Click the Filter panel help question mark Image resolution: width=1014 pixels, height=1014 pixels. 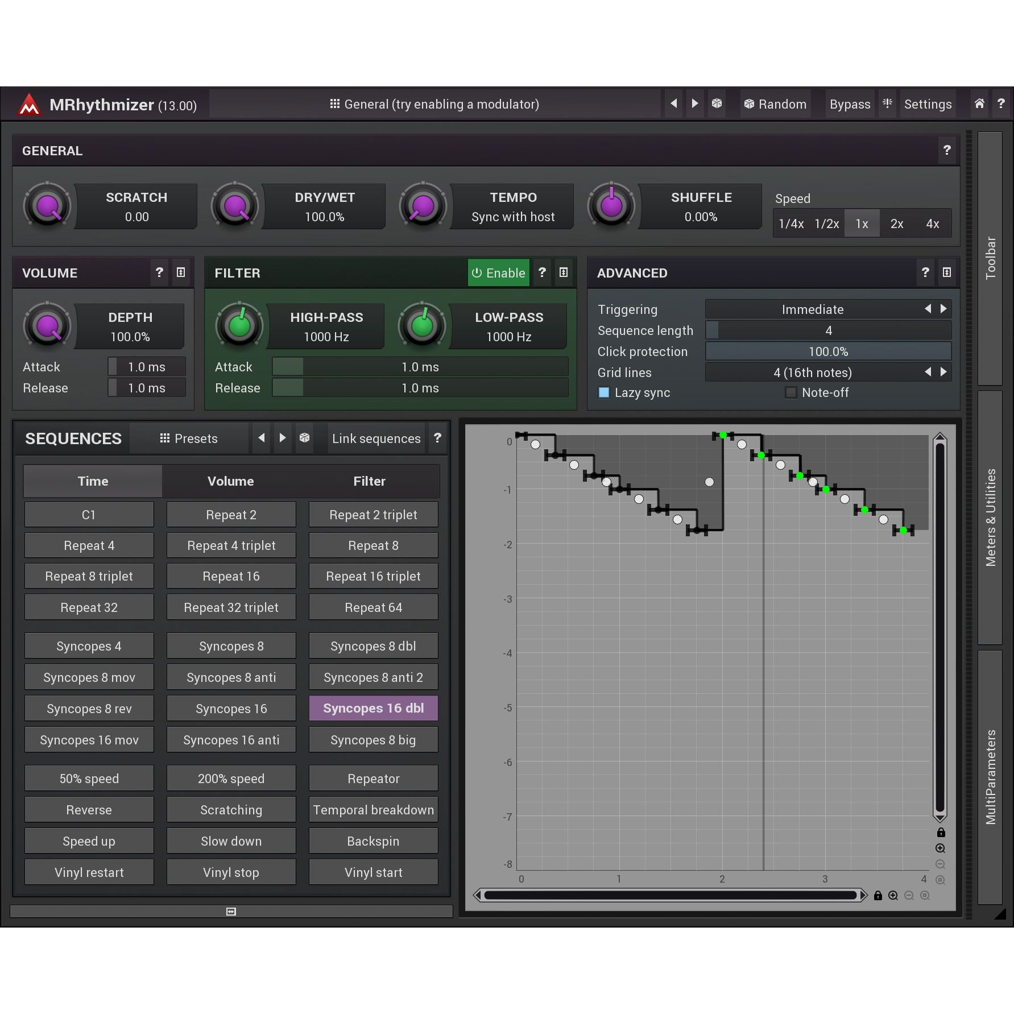(542, 272)
